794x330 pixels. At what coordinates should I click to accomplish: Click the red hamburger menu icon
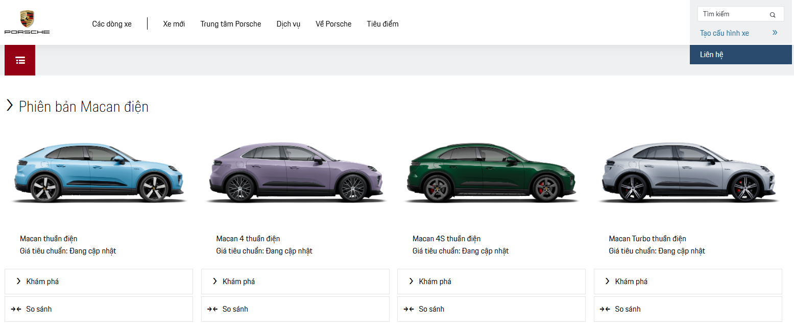click(x=19, y=60)
